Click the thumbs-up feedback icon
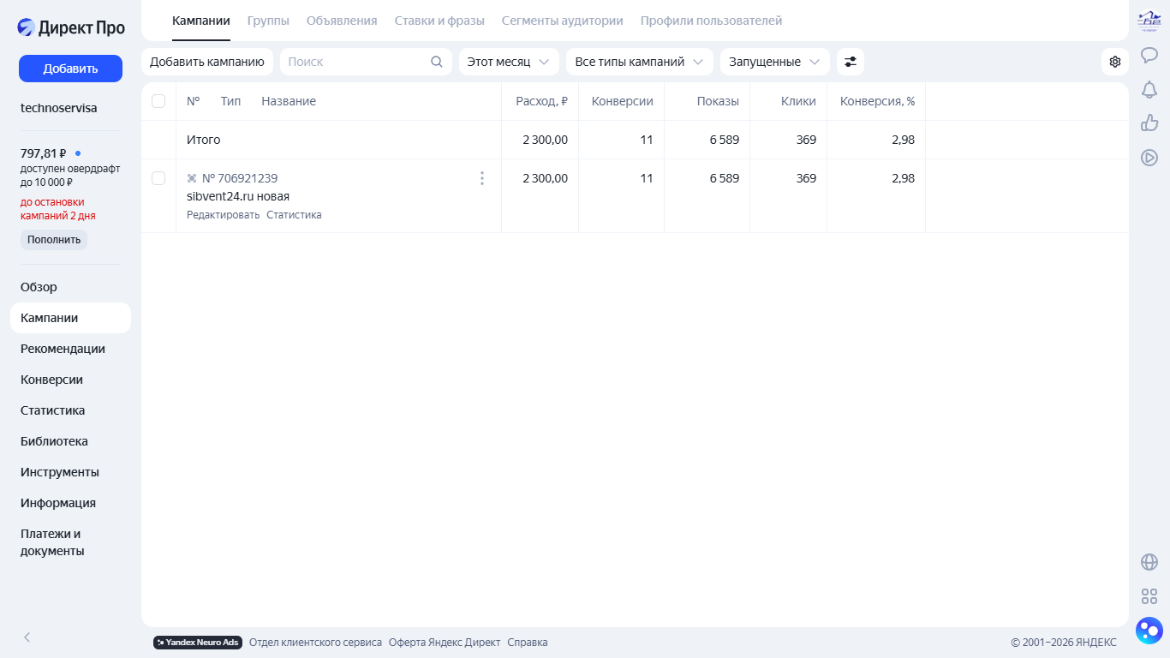This screenshot has width=1170, height=658. coord(1149,123)
